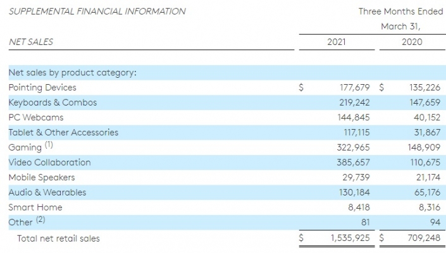Screen dimensions: 446x253
Task: Select the 'Mobile Speakers' row label
Action: tap(42, 177)
